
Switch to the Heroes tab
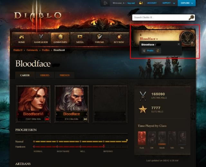[45, 75]
